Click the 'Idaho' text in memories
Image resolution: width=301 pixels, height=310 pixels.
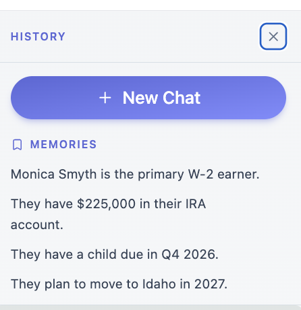[159, 284]
